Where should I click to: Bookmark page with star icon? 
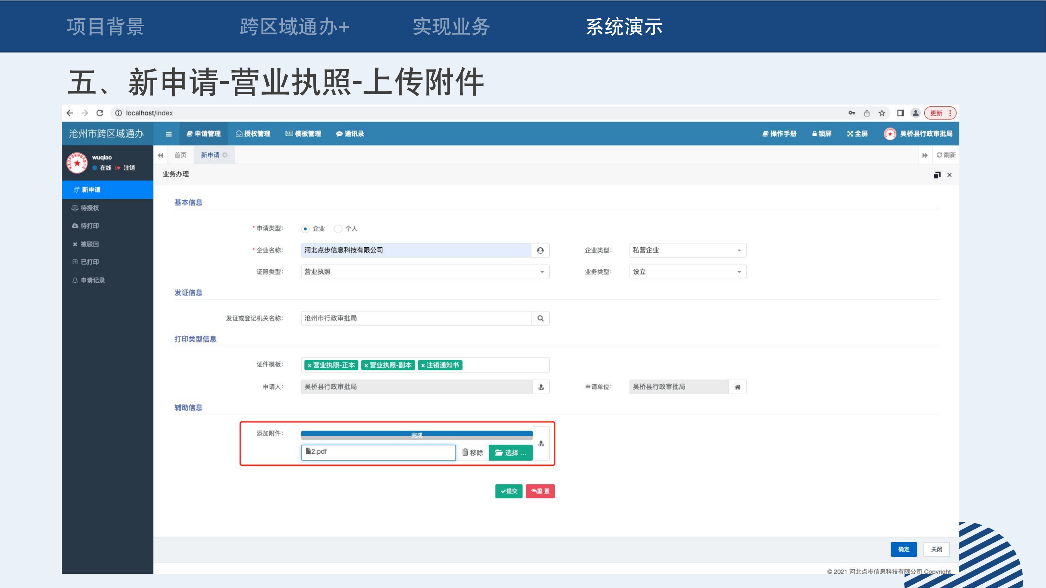[881, 113]
